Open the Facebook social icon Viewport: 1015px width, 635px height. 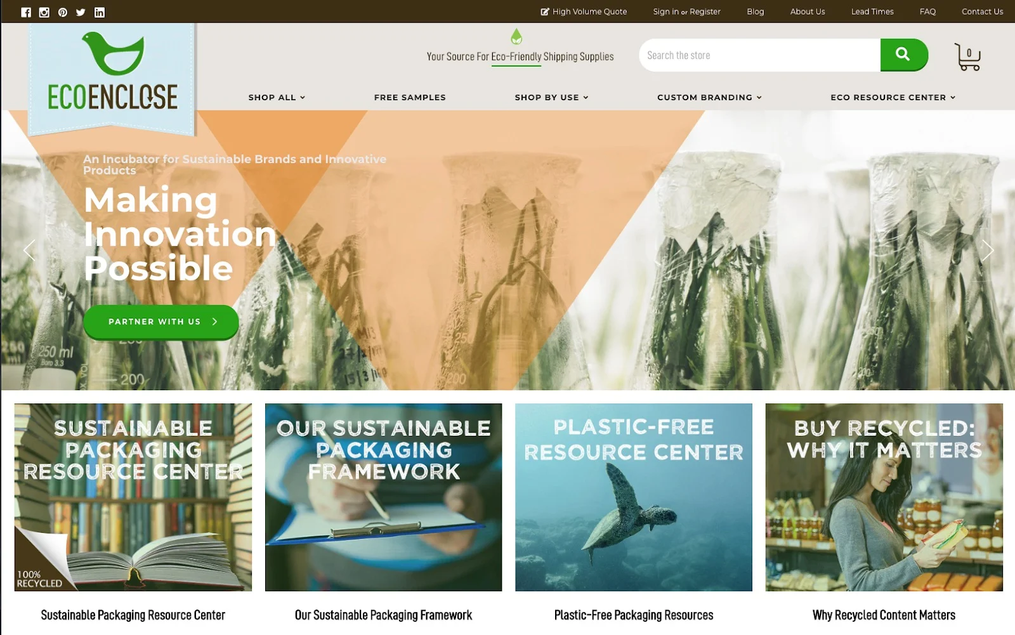click(x=26, y=12)
